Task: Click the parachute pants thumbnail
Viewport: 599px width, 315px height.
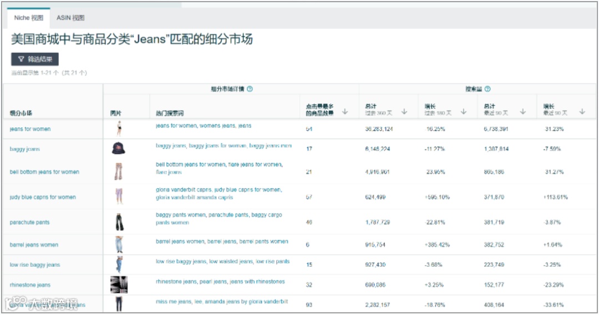Action: pyautogui.click(x=120, y=222)
